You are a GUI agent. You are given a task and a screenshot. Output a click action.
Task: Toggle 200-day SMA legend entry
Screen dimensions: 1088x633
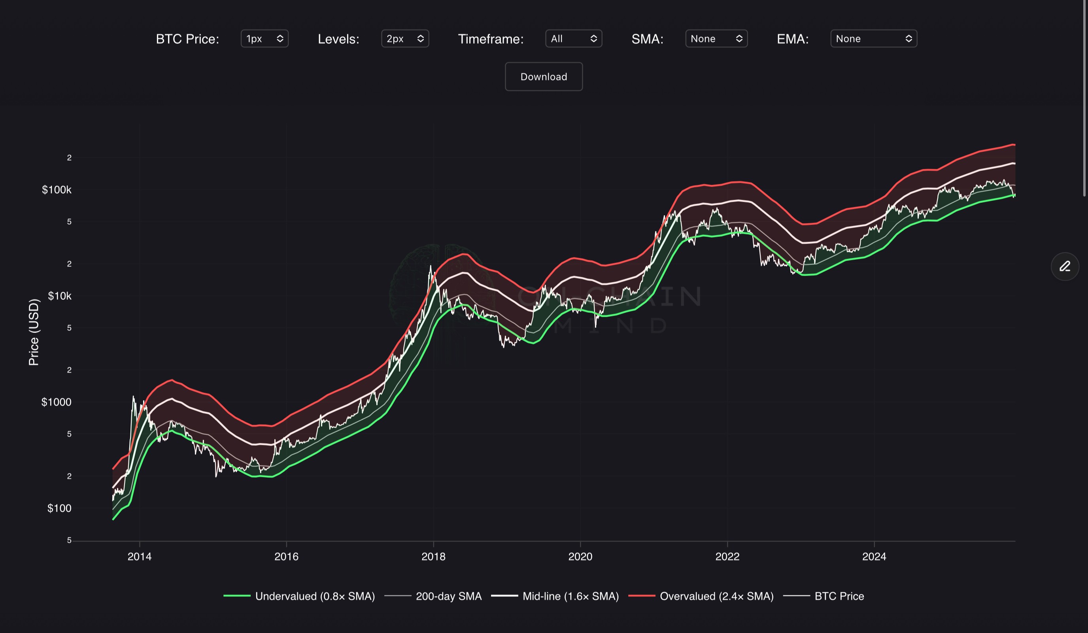(448, 596)
